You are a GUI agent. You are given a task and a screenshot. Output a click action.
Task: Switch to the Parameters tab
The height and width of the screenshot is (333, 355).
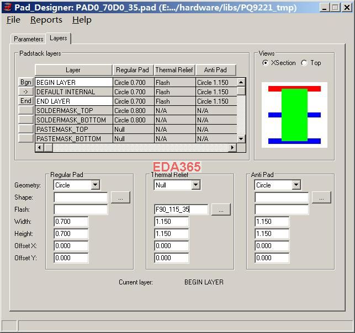pos(28,39)
